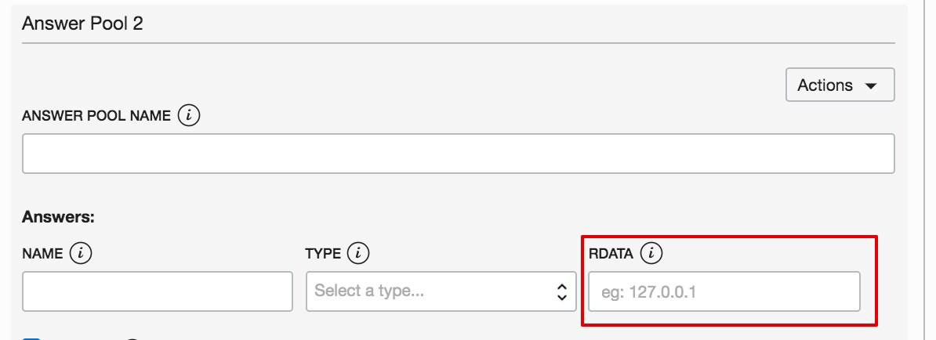Focus the Answer Pool Name text field
Image resolution: width=936 pixels, height=340 pixels.
pos(458,154)
